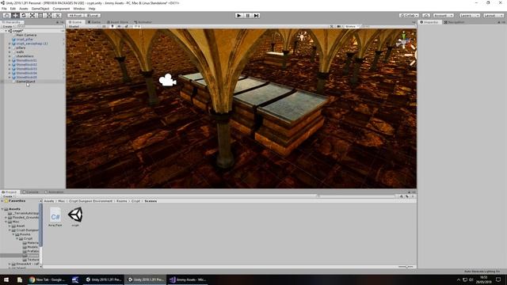The image size is (507, 285).
Task: Collapse the Misc folder
Action: (x=6, y=222)
